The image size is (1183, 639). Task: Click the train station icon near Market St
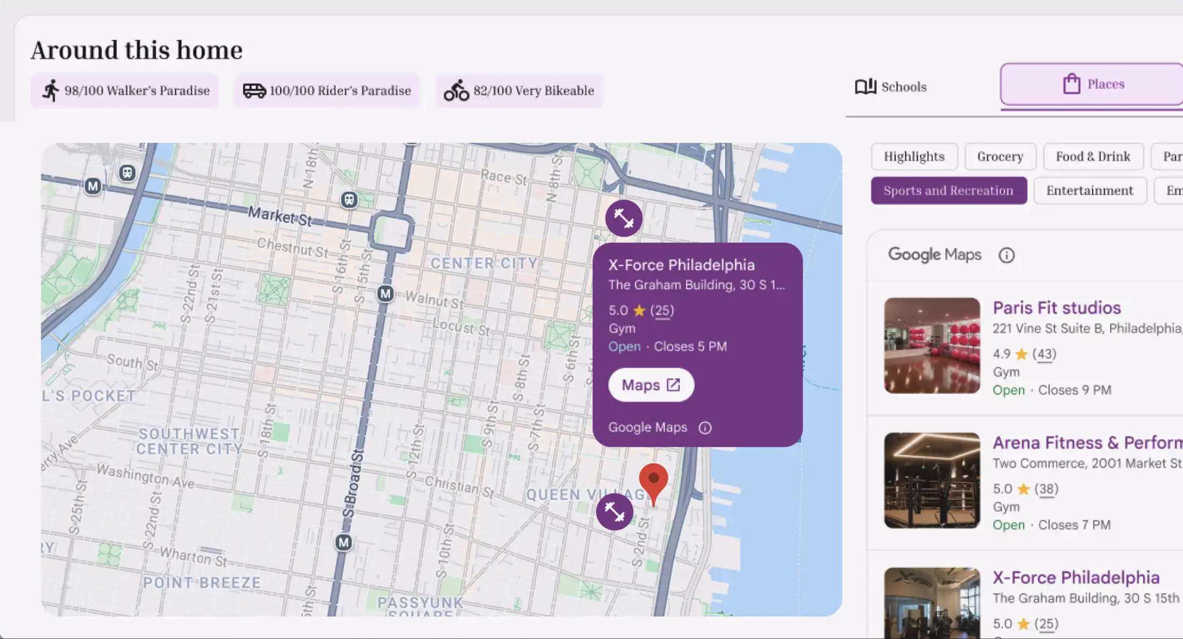(349, 200)
